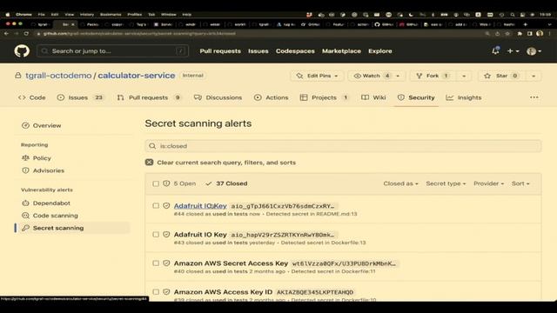Show the 5 Open alerts
Image resolution: width=557 pixels, height=313 pixels.
[x=179, y=183]
